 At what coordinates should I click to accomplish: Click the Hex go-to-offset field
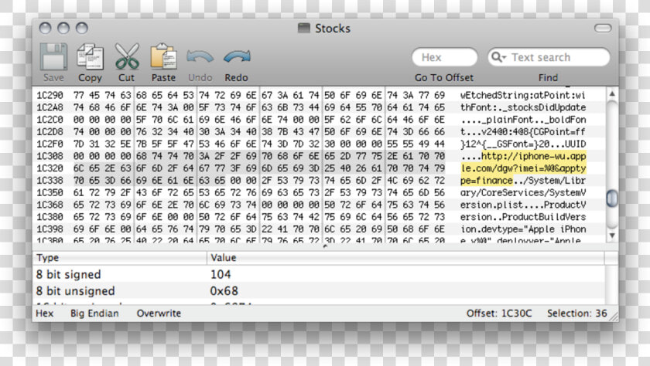tap(444, 57)
